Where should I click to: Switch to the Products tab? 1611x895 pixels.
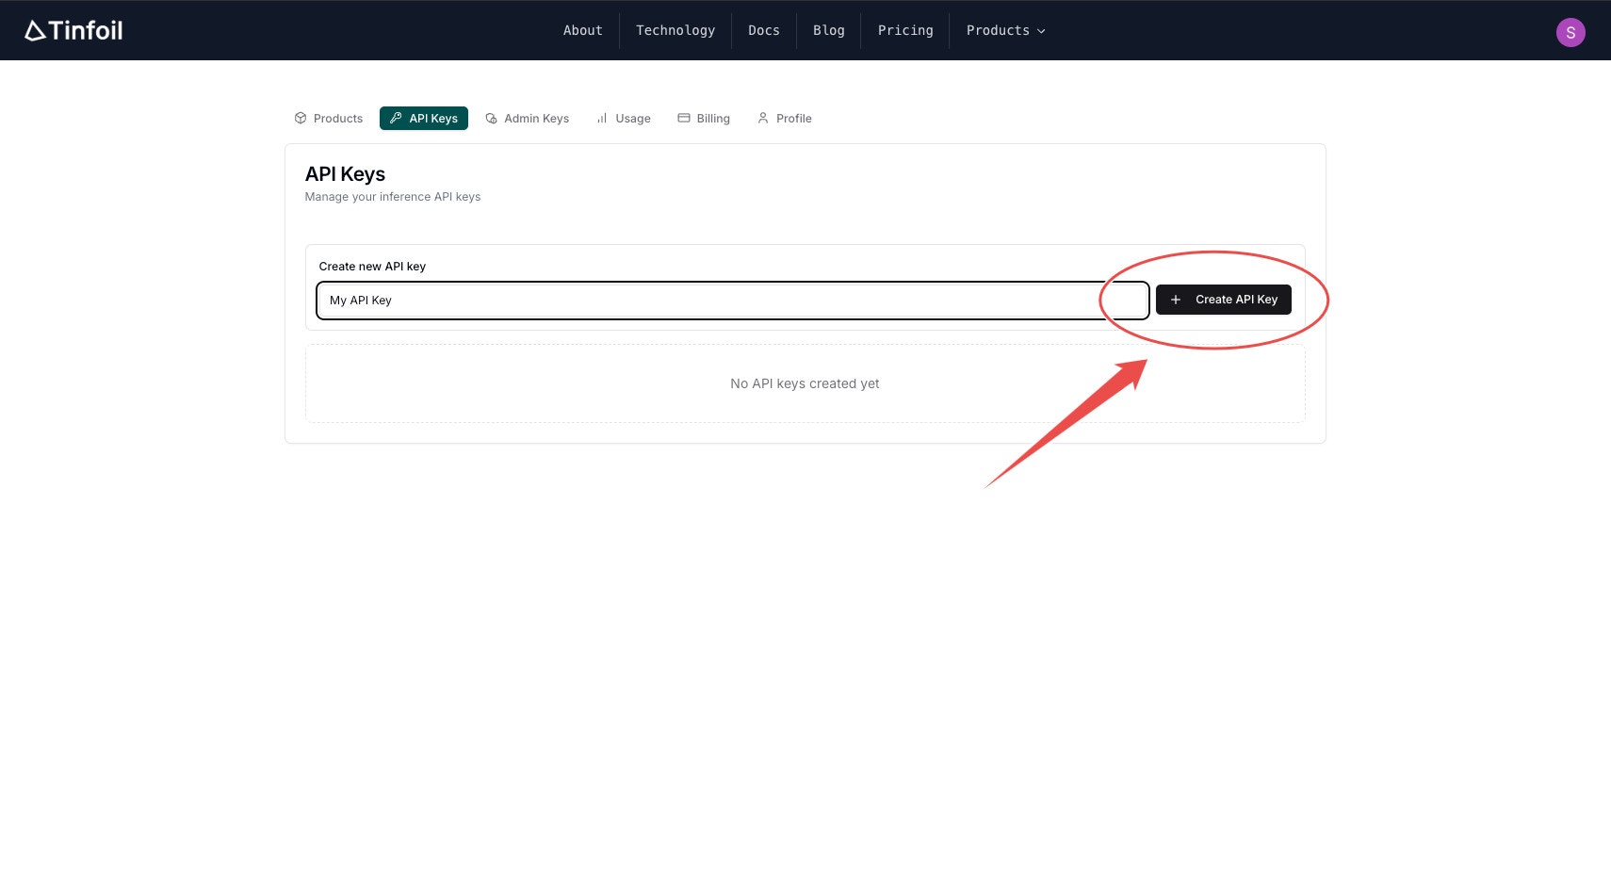coord(329,119)
